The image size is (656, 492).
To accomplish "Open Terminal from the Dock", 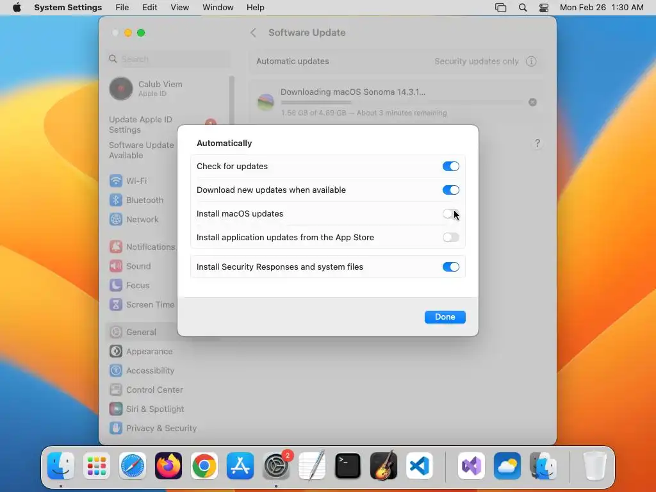I will pos(348,466).
